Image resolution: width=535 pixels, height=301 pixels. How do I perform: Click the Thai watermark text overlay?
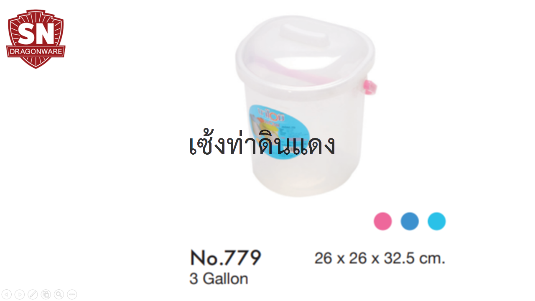click(x=262, y=145)
